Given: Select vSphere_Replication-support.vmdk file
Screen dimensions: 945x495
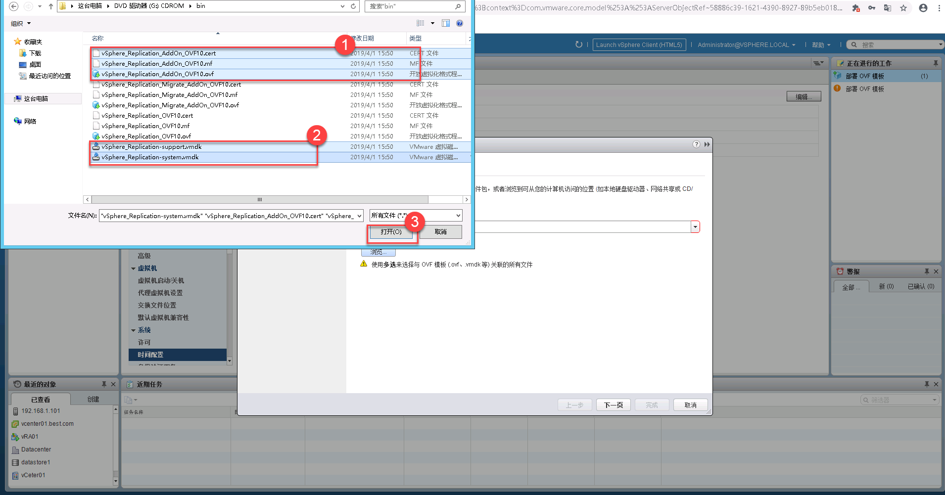Looking at the screenshot, I should click(x=151, y=147).
